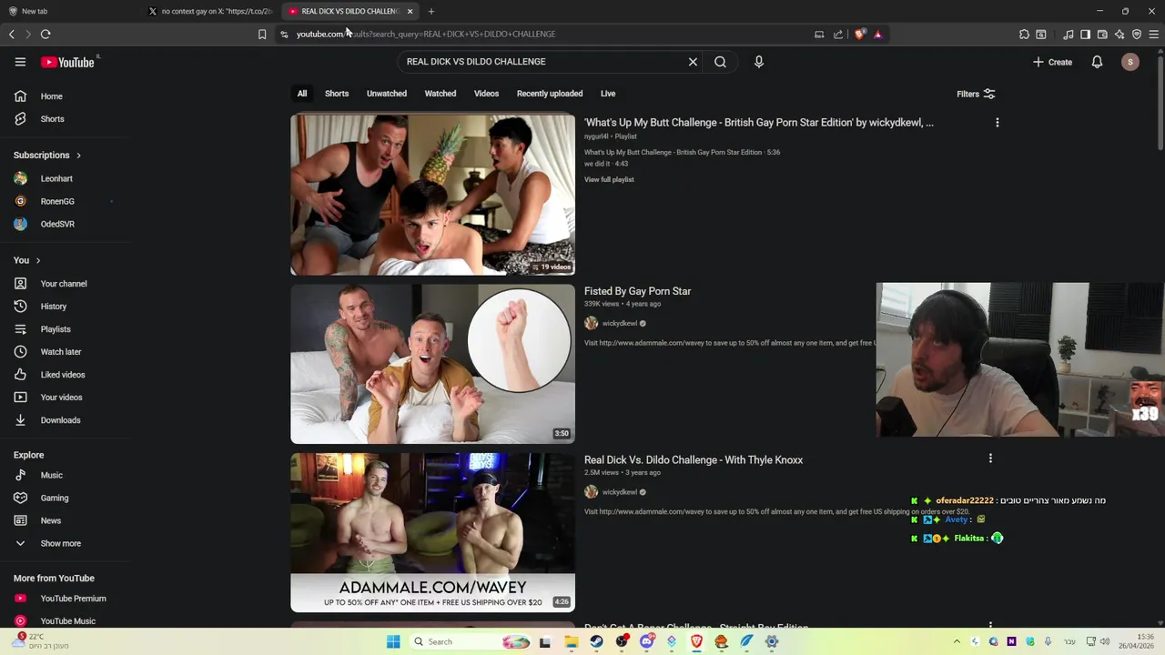The image size is (1165, 655).
Task: Bookmark this page with bookmark icon
Action: pyautogui.click(x=262, y=34)
